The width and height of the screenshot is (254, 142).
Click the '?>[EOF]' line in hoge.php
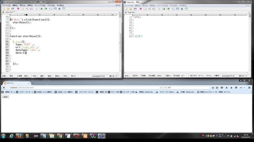137,36
